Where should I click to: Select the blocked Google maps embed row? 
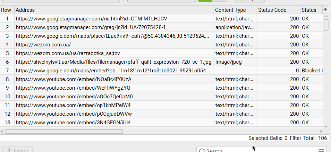[161, 71]
